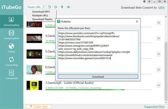Image resolution: width=168 pixels, height=109 pixels.
Task: Select Download Playlist from dropdown menu
Action: 42,19
